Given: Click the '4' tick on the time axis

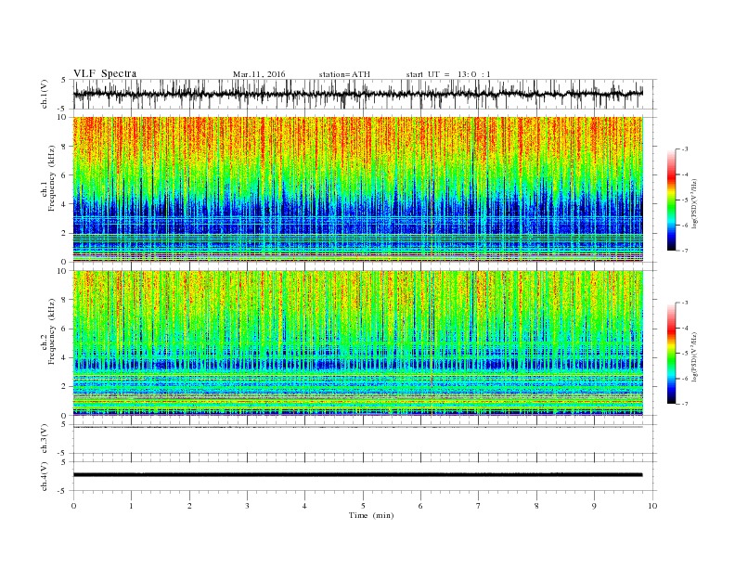Looking at the screenshot, I should pos(304,506).
